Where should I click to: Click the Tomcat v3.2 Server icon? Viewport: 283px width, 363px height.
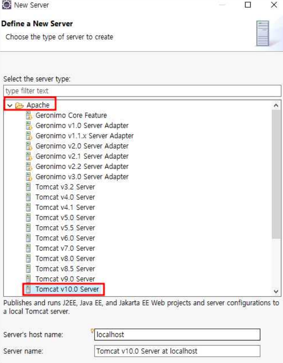tap(28, 187)
